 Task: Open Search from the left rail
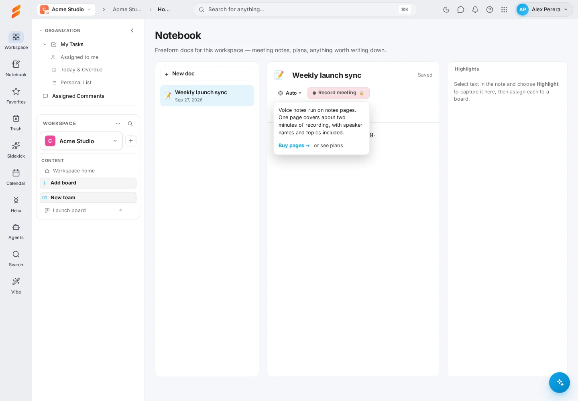(x=16, y=258)
